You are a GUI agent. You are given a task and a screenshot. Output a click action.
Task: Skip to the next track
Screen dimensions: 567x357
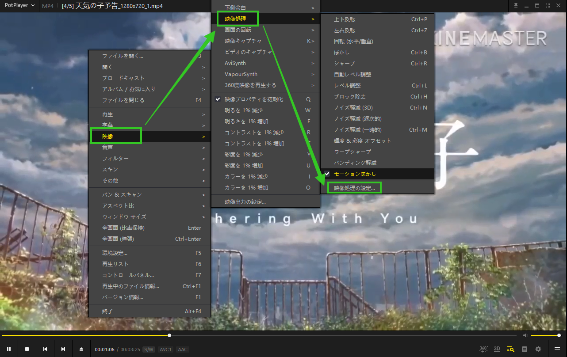[63, 349]
